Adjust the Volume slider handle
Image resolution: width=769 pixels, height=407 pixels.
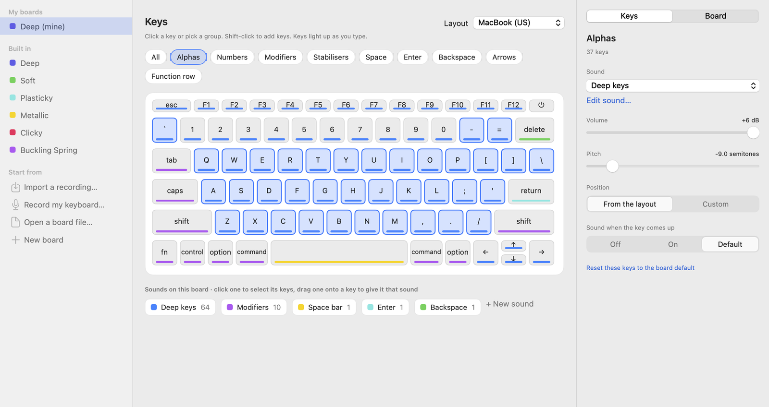[x=753, y=132]
